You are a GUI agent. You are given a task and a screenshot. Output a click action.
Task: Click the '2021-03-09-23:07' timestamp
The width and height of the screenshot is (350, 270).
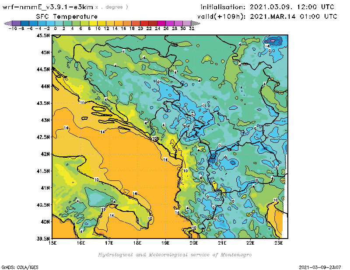click(x=320, y=267)
